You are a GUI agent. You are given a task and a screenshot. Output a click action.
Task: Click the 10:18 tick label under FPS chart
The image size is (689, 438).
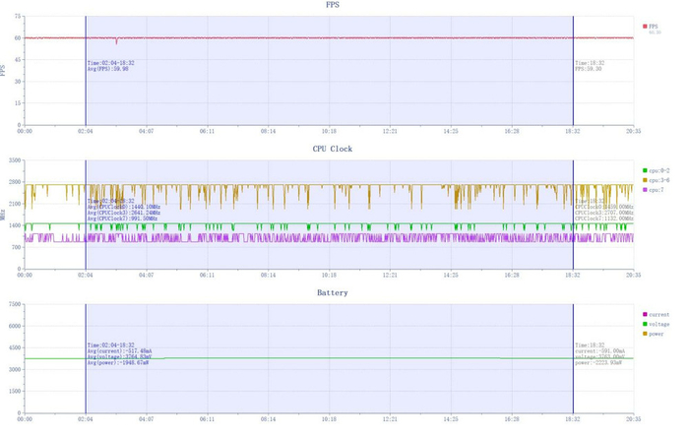[x=329, y=131]
